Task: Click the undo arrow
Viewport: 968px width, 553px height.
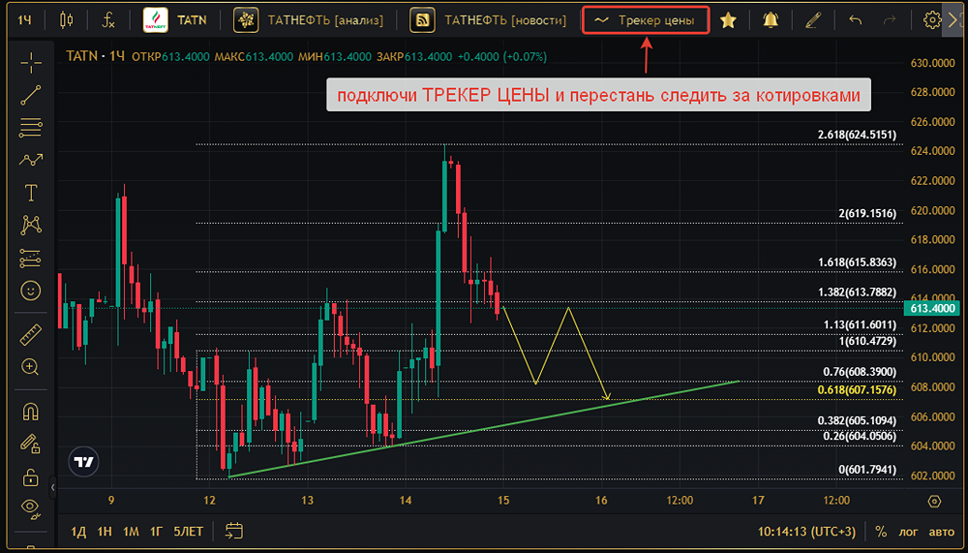Action: [x=855, y=20]
